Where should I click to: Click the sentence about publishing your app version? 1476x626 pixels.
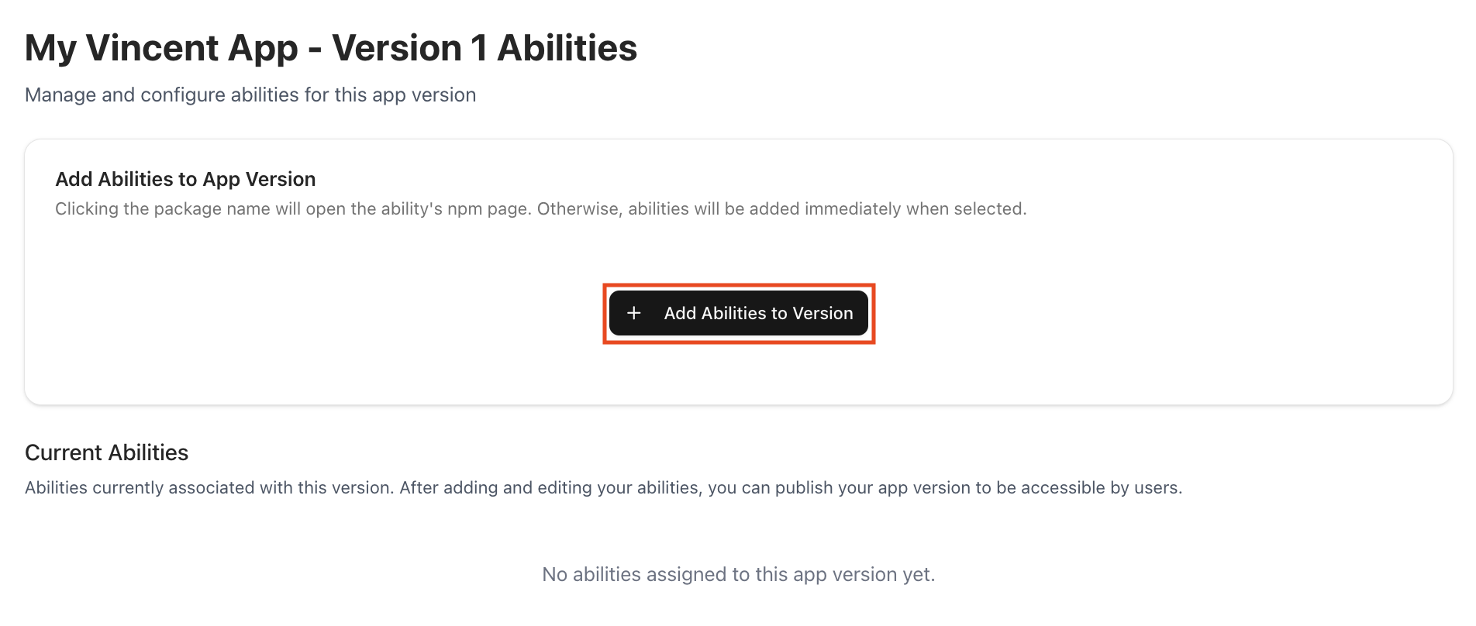coord(791,488)
